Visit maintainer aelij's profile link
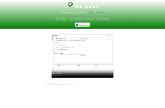Image resolution: width=165 pixels, height=108 pixels. tap(57, 84)
